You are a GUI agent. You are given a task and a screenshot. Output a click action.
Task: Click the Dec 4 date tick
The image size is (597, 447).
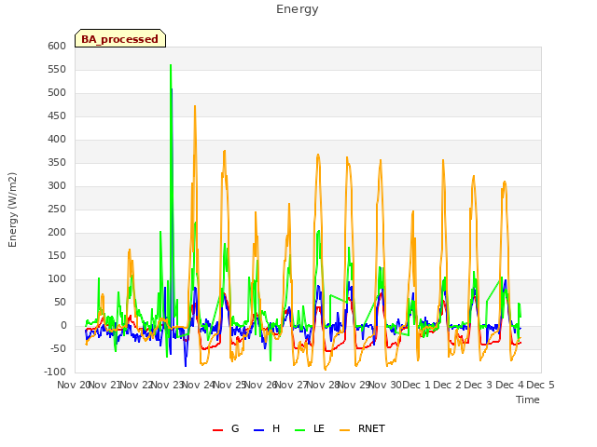(x=510, y=385)
